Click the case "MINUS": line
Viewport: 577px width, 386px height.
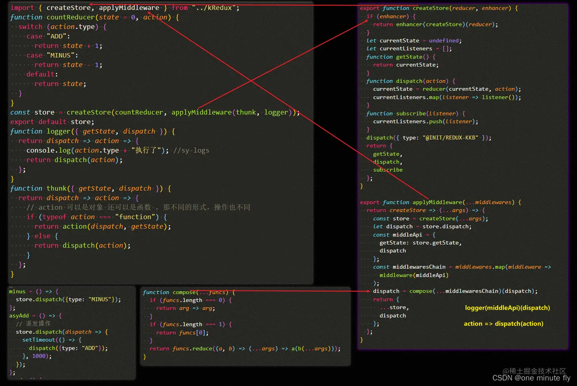click(52, 55)
